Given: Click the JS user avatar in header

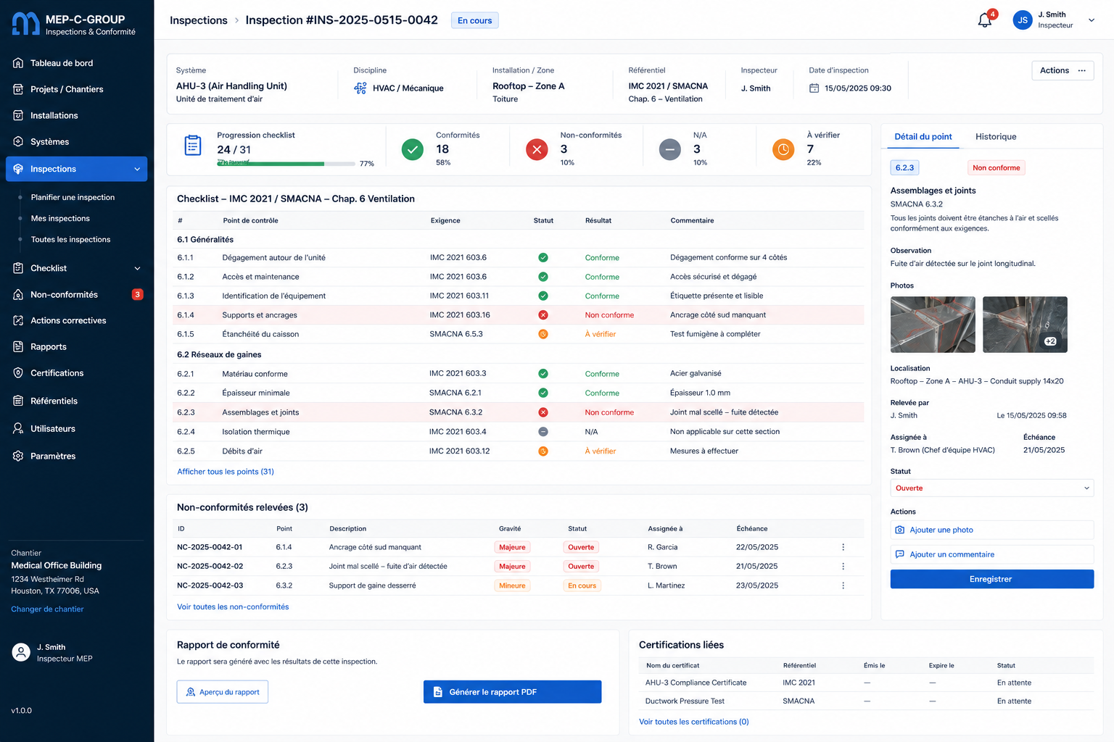Looking at the screenshot, I should (1022, 20).
